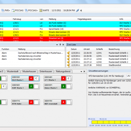Select the Einsatzort an (4) red row
This screenshot has width=131, height=131.
click(x=65, y=38)
